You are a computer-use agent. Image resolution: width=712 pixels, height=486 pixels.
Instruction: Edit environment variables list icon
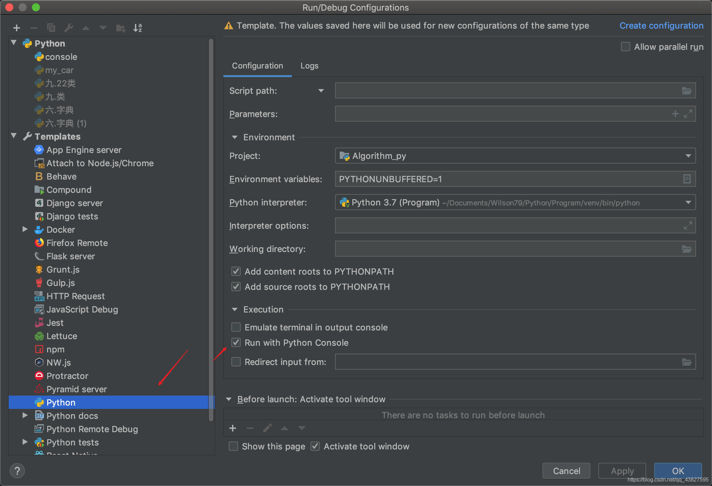(687, 179)
